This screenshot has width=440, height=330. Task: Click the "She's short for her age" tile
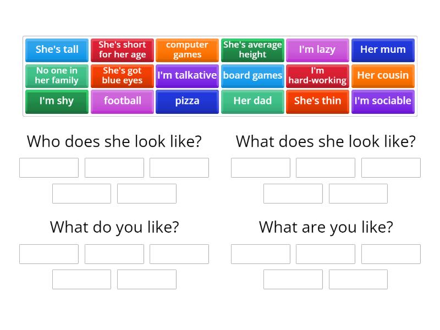(x=122, y=50)
